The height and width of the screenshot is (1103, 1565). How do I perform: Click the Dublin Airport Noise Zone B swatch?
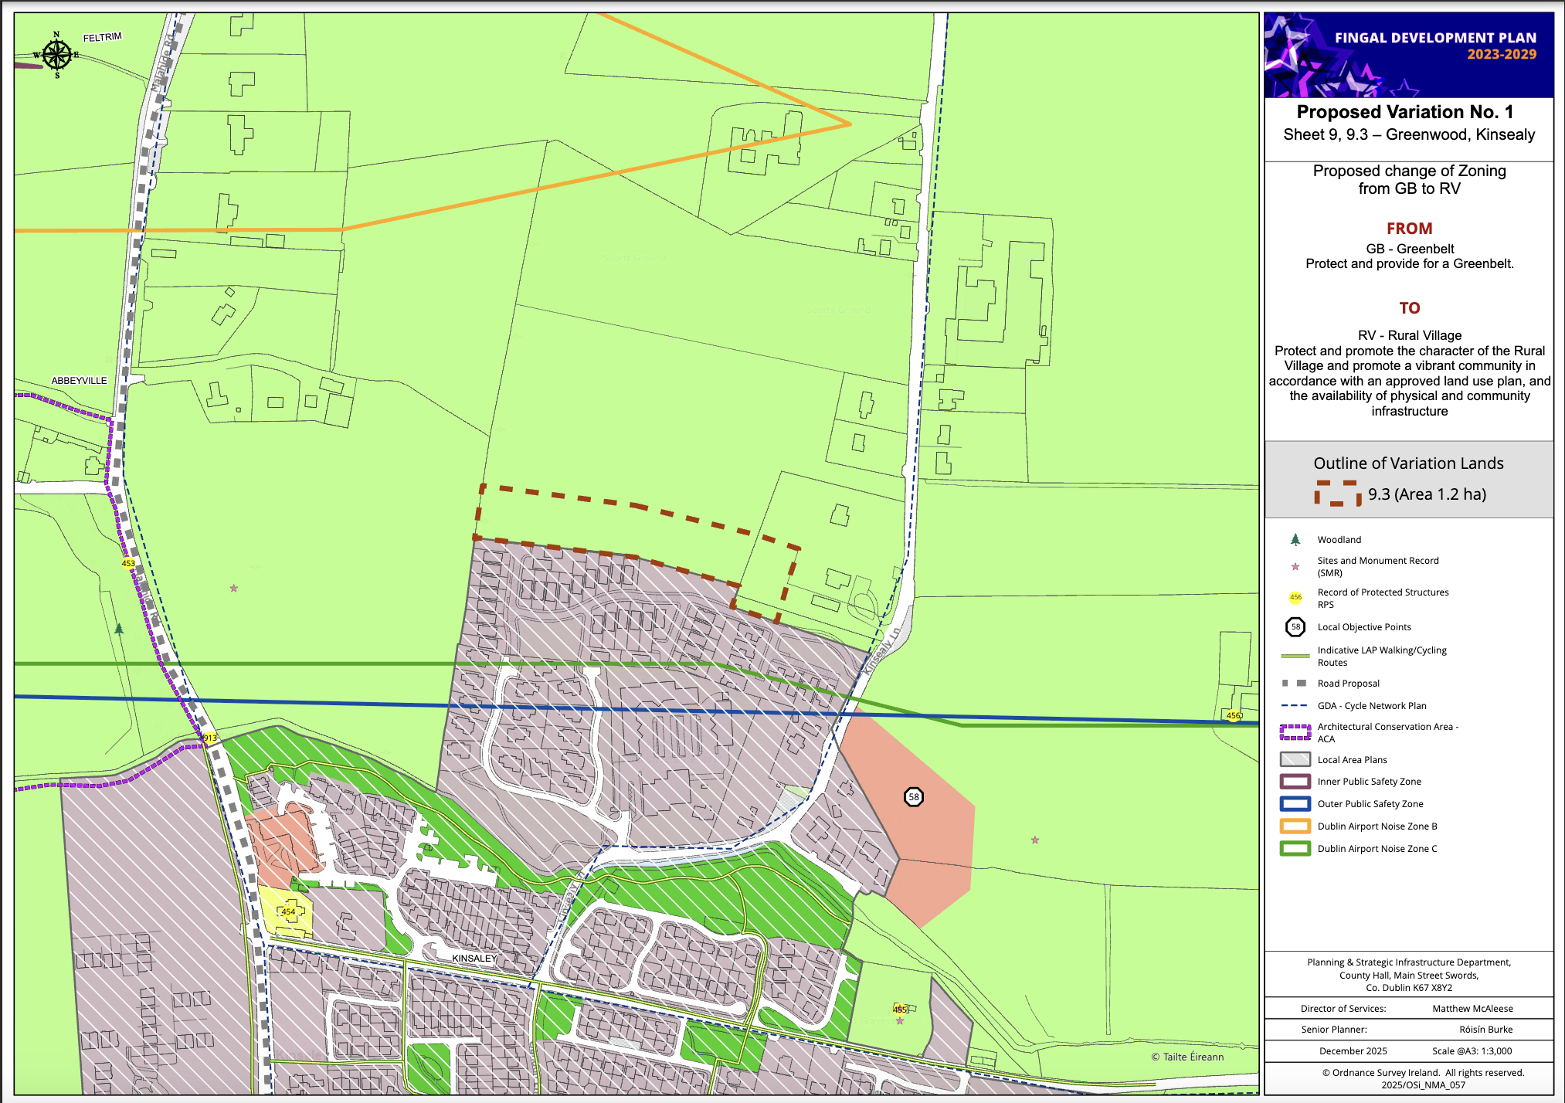(1295, 826)
